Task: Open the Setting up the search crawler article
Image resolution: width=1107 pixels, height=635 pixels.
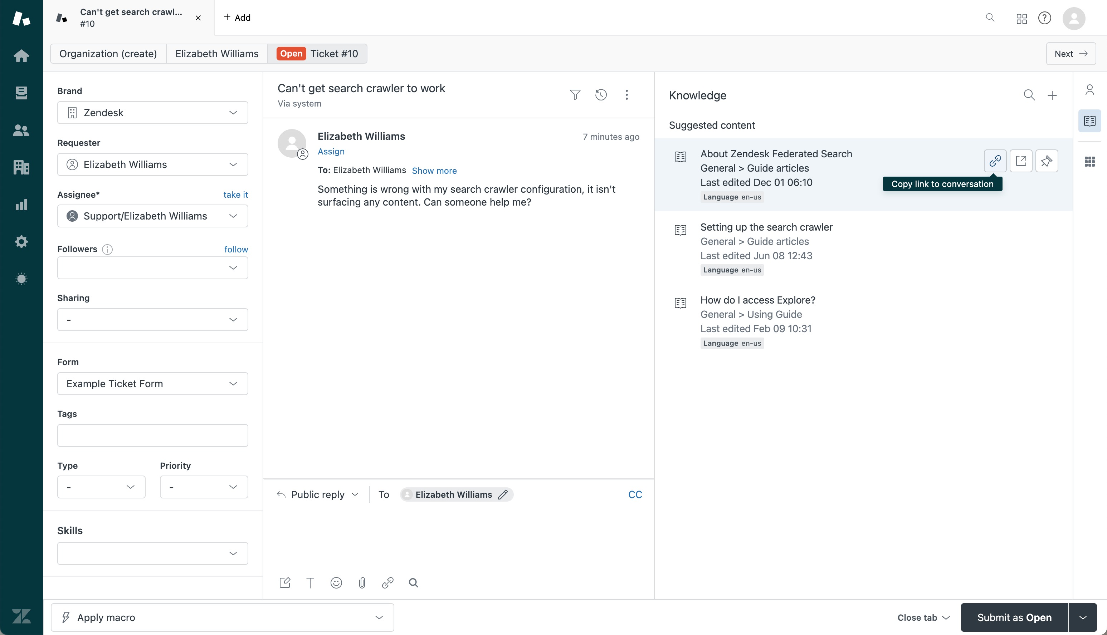Action: coord(766,226)
